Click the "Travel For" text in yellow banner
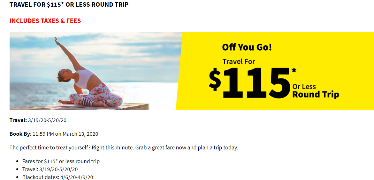The image size is (374, 180). pyautogui.click(x=239, y=61)
